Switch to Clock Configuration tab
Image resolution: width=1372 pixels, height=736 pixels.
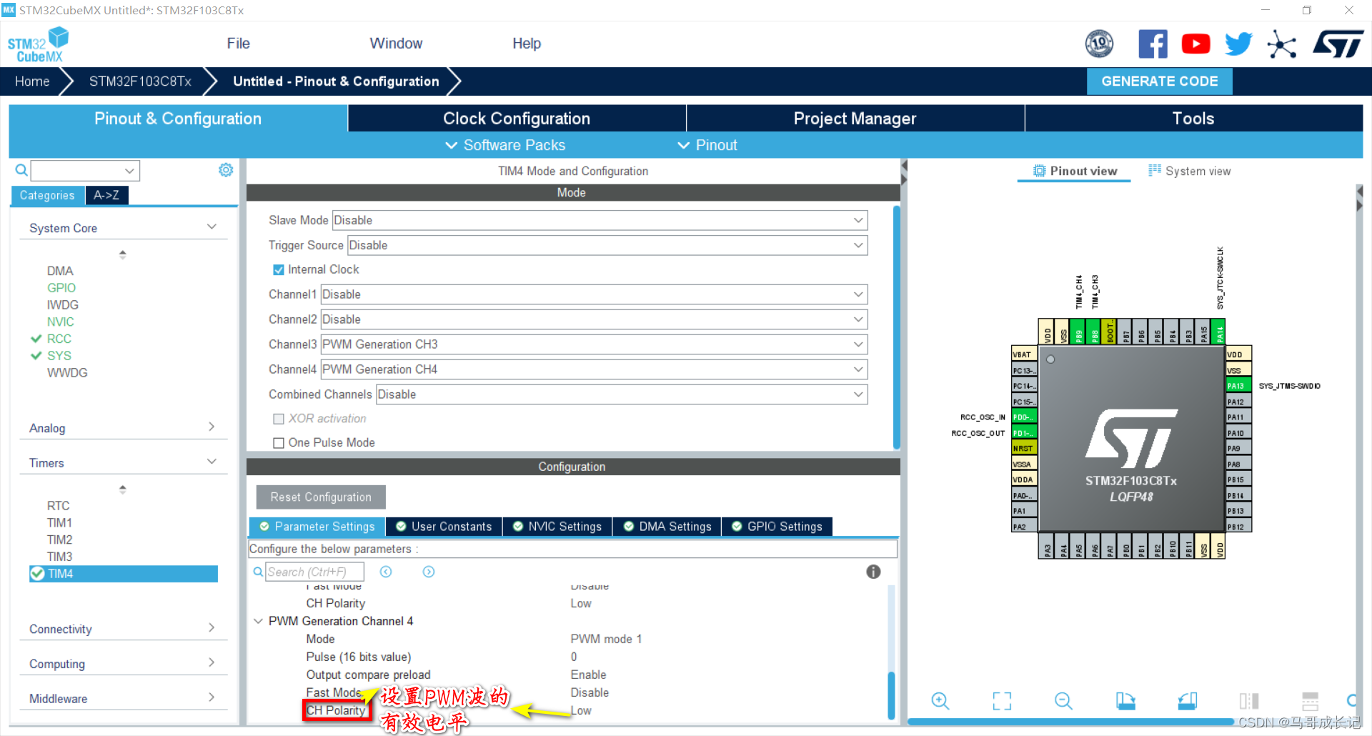[x=517, y=119]
